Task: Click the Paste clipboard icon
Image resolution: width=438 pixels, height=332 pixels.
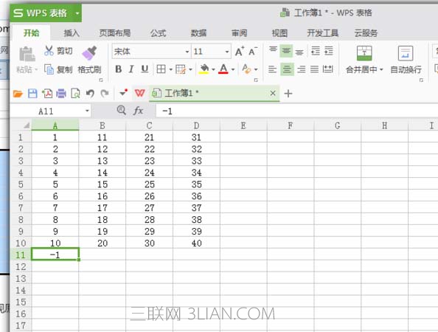Action: click(x=27, y=54)
